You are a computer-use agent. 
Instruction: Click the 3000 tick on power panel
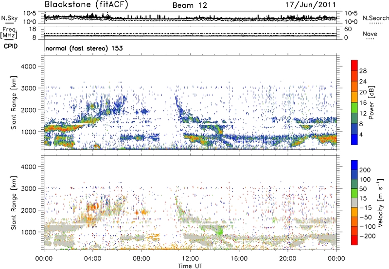click(x=28, y=88)
